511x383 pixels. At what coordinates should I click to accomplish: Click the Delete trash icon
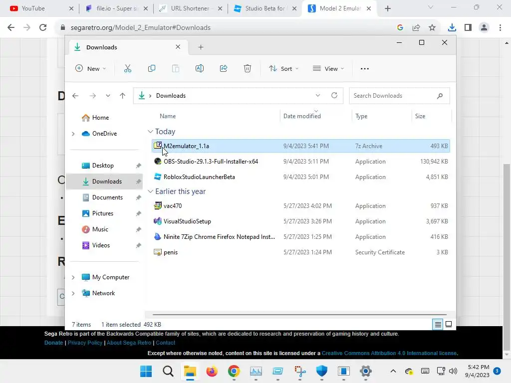pos(248,68)
